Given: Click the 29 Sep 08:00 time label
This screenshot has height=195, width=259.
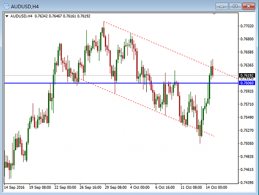Looking at the screenshot, I should (116, 188).
